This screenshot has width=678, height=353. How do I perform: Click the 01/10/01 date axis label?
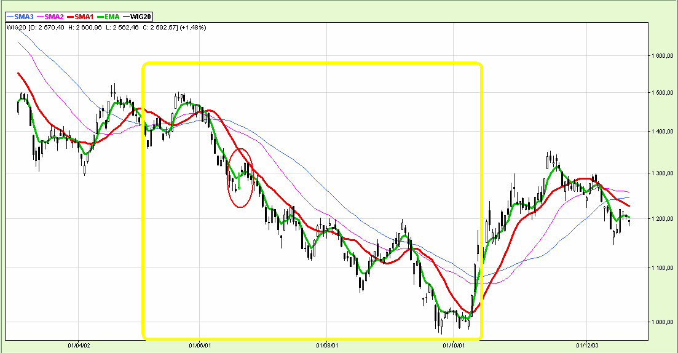[454, 346]
